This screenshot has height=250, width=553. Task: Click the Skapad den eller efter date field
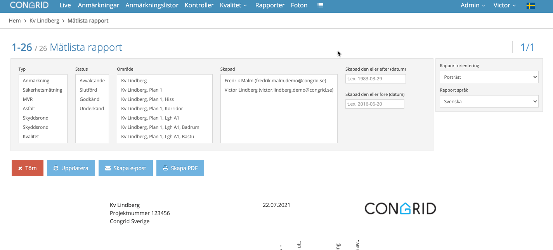376,79
